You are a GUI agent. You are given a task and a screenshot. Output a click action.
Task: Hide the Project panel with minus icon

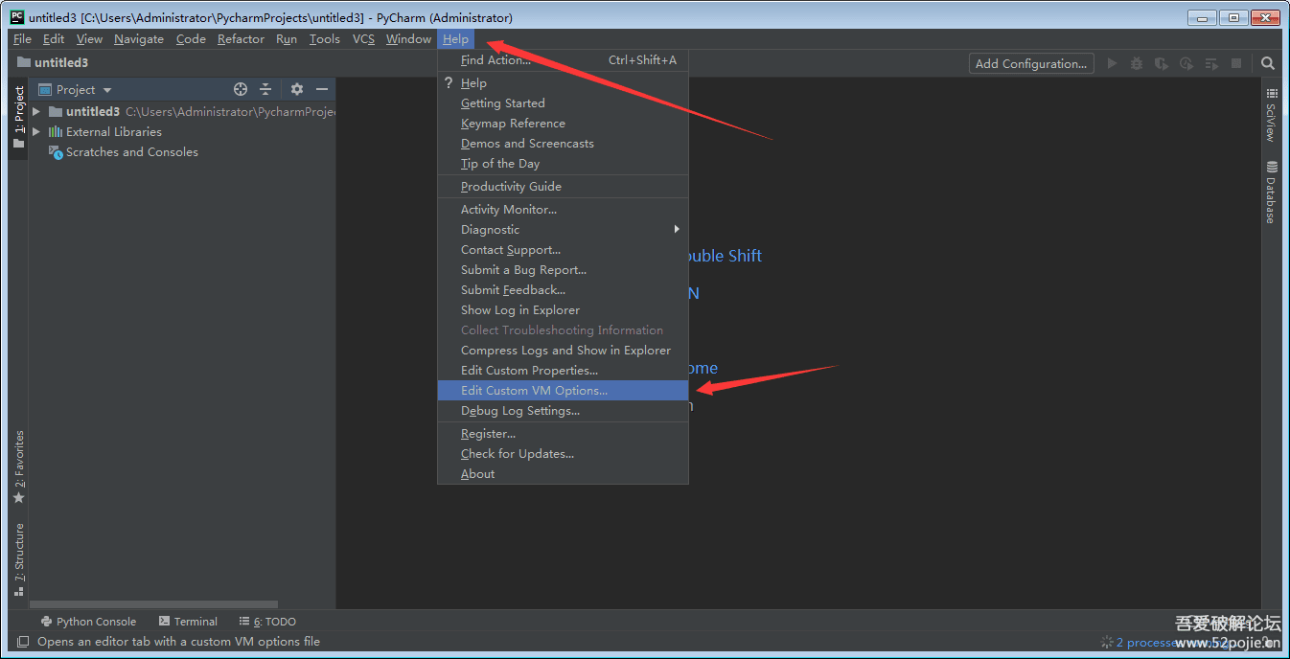(322, 89)
